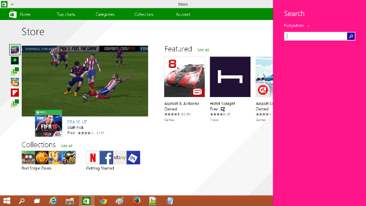This screenshot has width=366, height=206.
Task: Open the Netflix icon in Getting Started
Action: click(x=93, y=157)
